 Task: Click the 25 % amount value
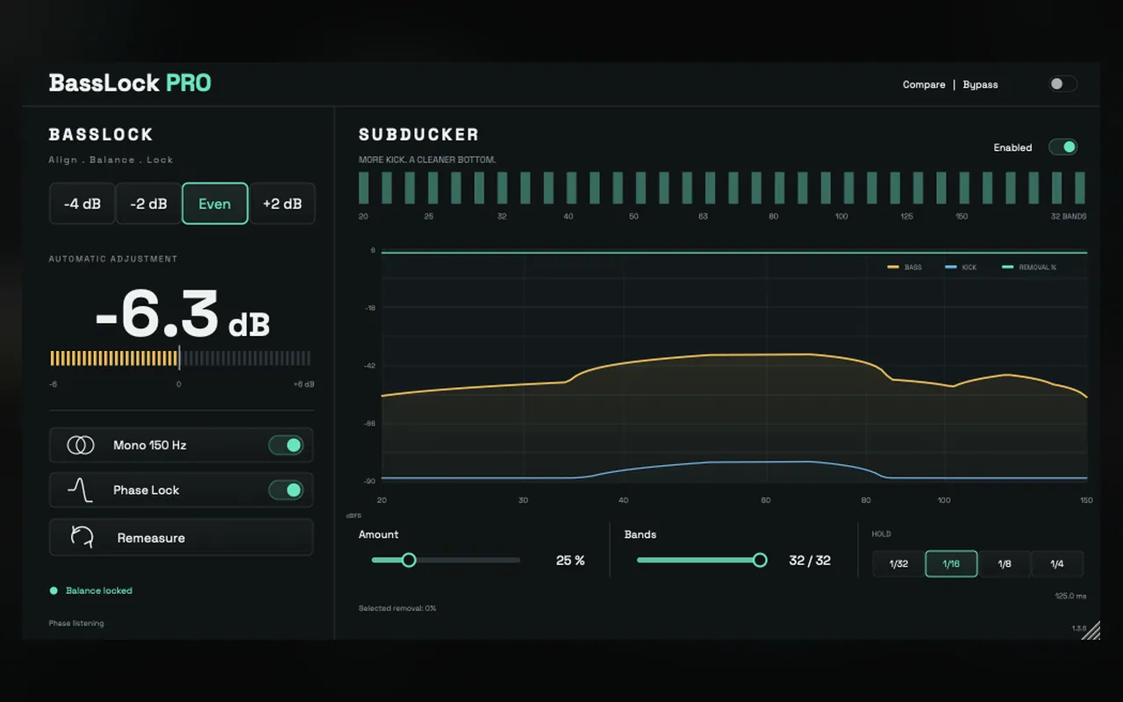[570, 560]
